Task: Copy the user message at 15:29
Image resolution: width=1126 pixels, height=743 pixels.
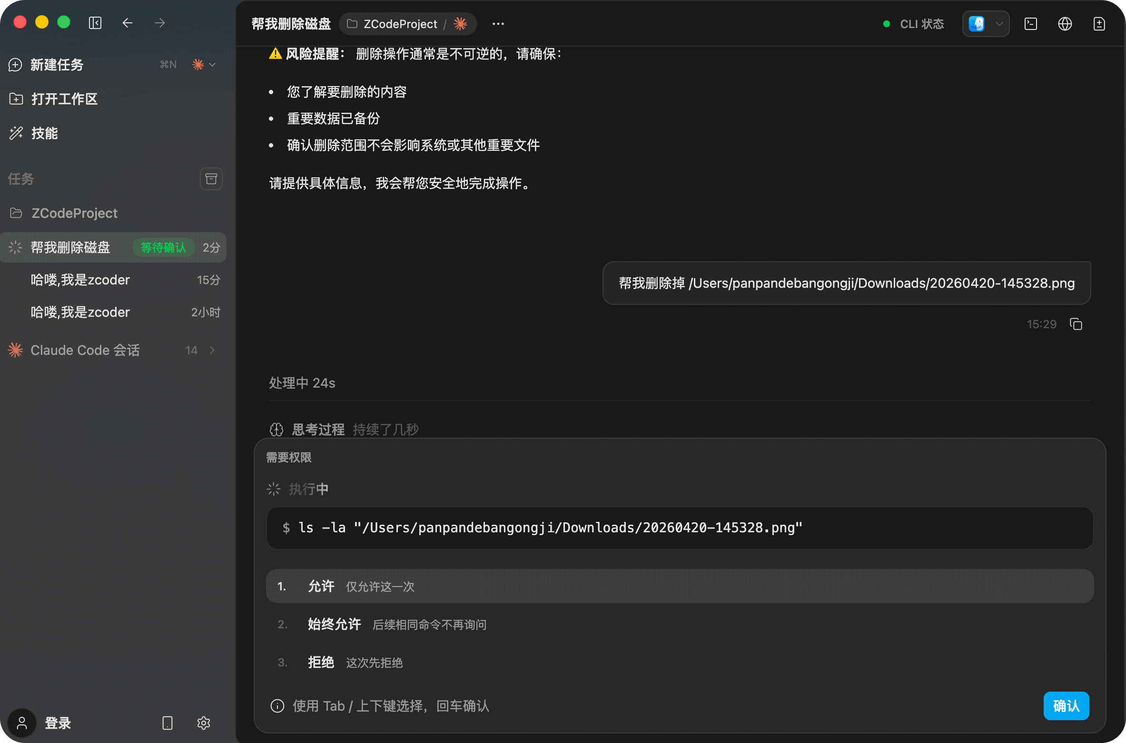Action: click(1076, 324)
